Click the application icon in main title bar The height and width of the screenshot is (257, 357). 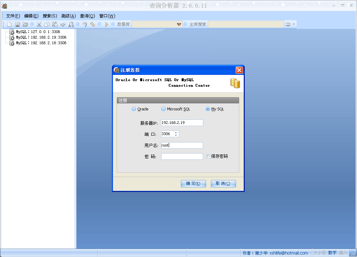[x=4, y=6]
